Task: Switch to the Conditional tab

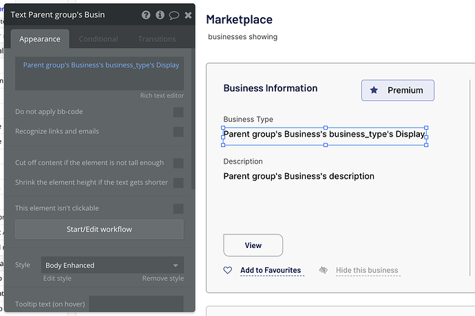Action: pos(98,39)
